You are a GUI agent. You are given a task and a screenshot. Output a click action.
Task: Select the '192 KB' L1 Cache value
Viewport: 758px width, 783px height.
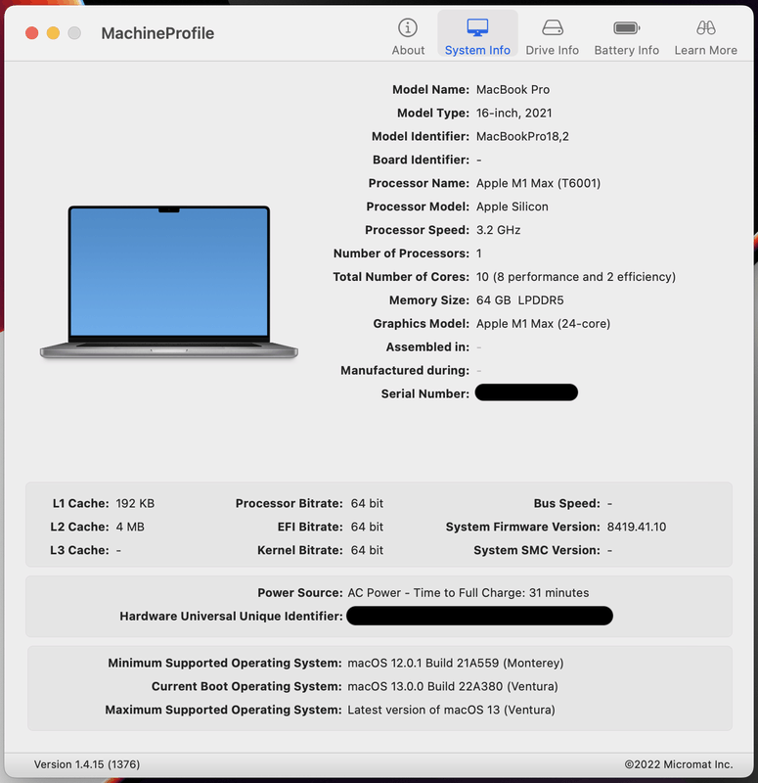135,503
